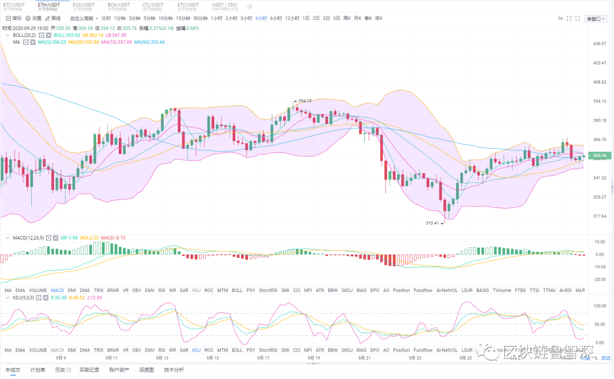
Task: Open the 单窗口 window layout dropdown
Action: pos(596,19)
